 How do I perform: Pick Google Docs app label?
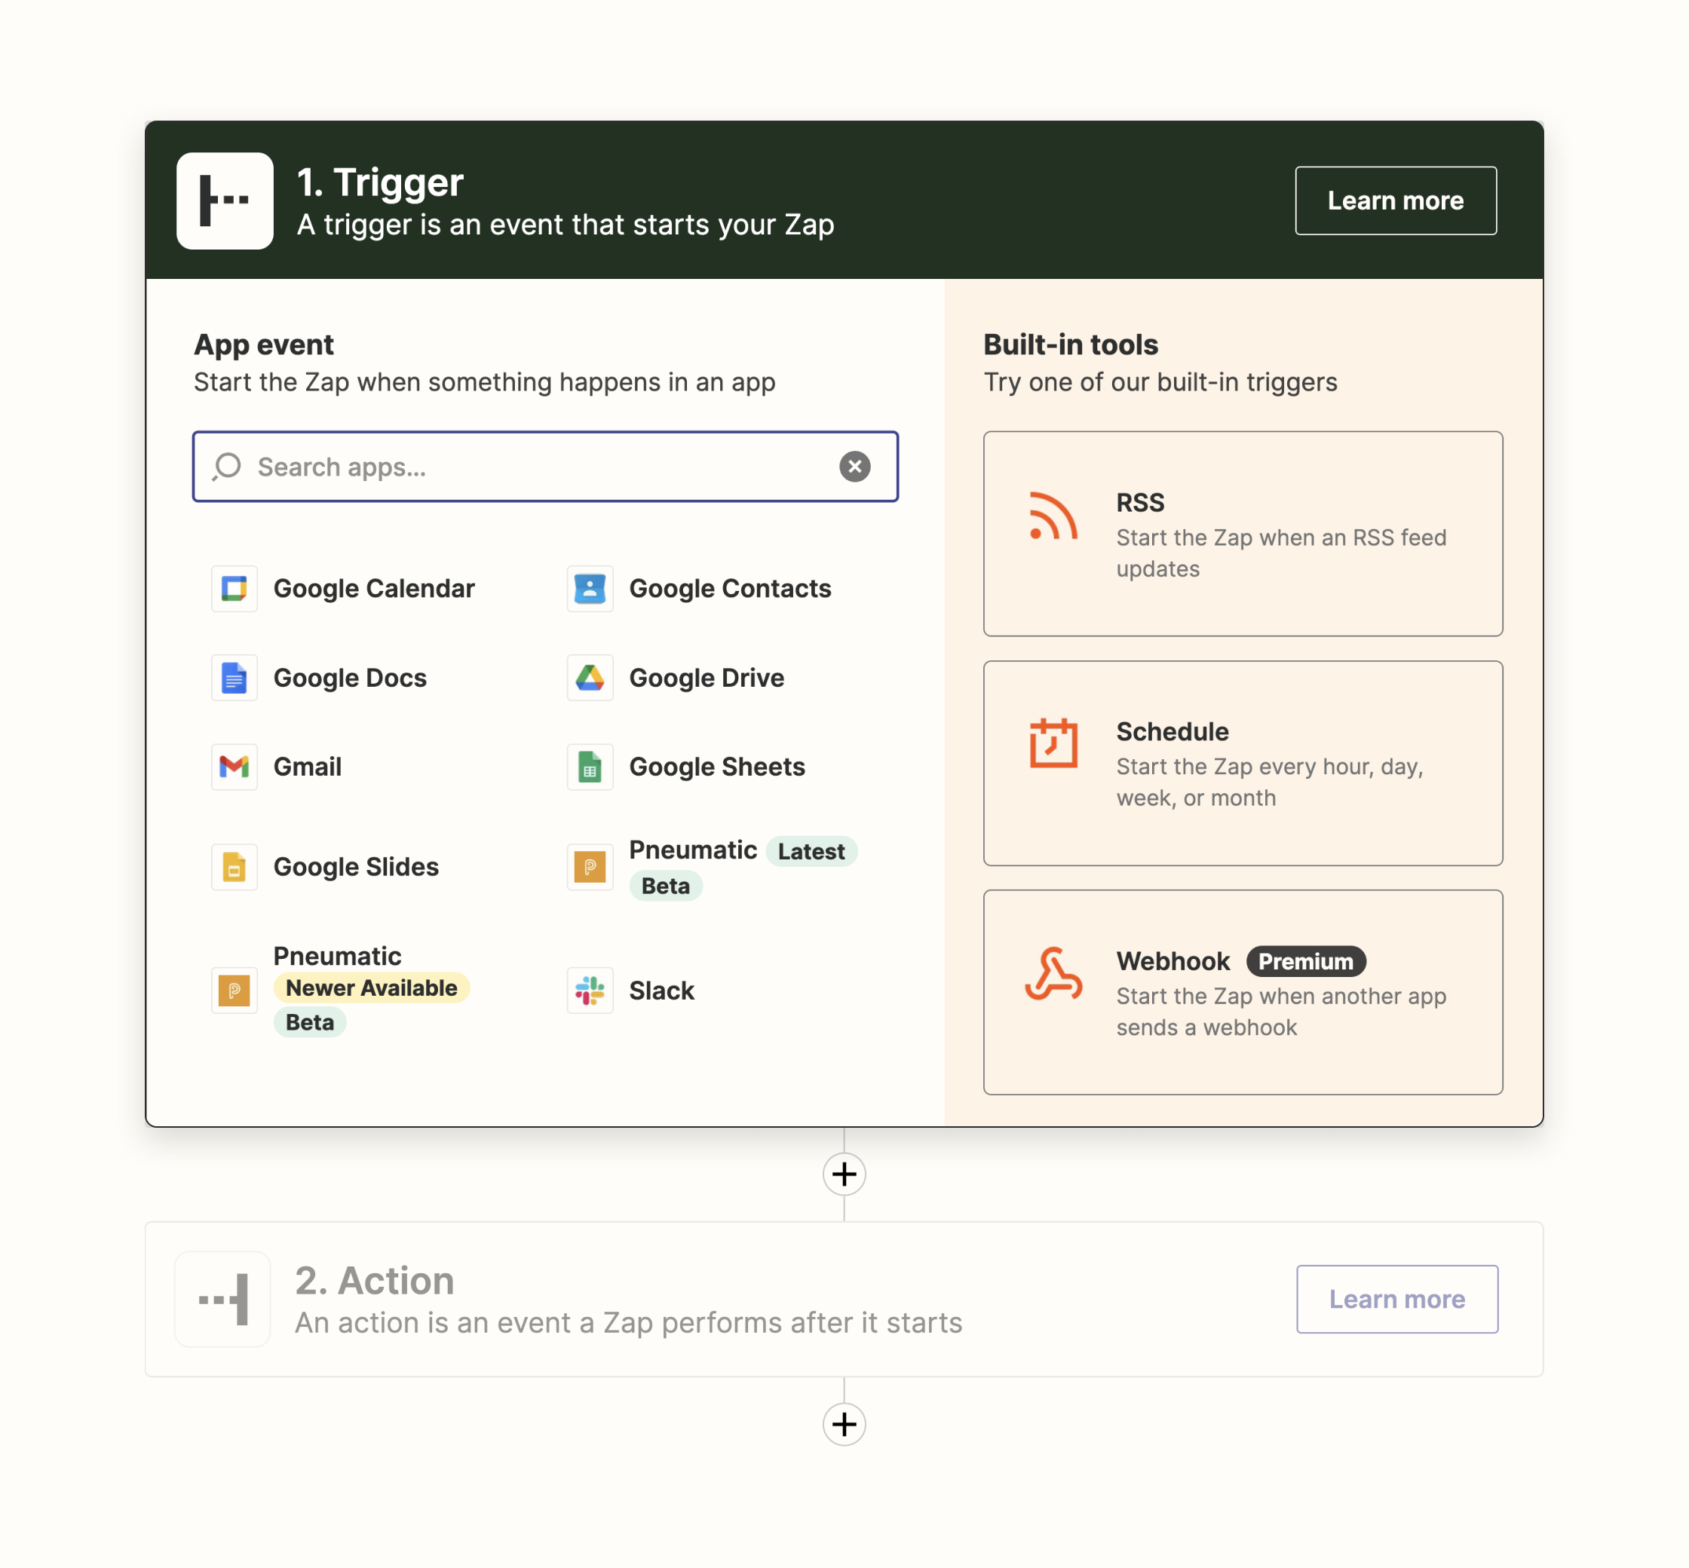click(350, 678)
